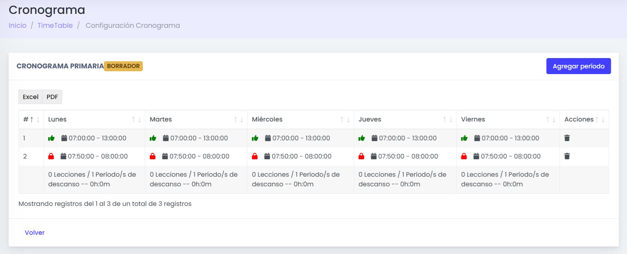Export the table with the Excel button
Screen dimensions: 627x254
(31, 97)
